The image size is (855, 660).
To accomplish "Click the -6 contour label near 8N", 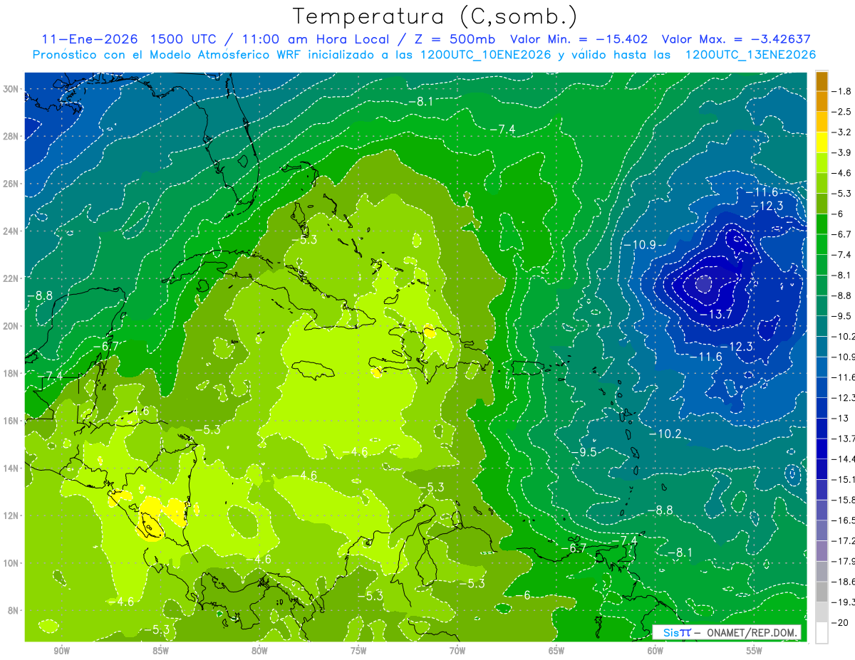I will pyautogui.click(x=522, y=595).
